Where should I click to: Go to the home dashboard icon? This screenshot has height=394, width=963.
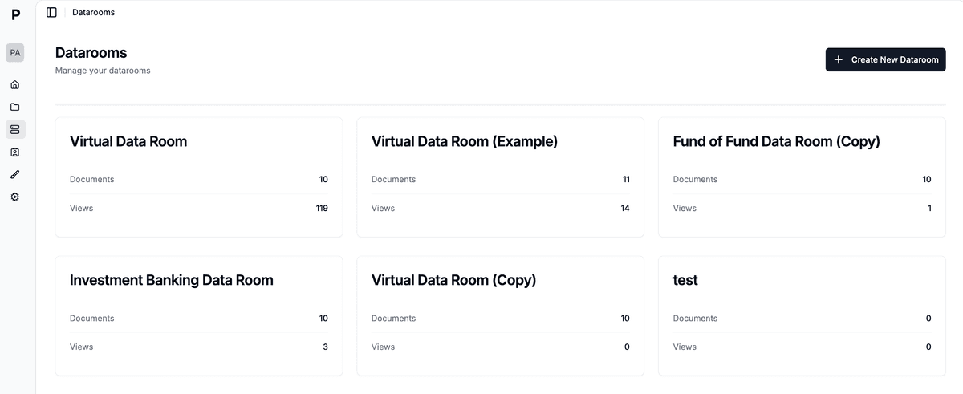pyautogui.click(x=15, y=84)
